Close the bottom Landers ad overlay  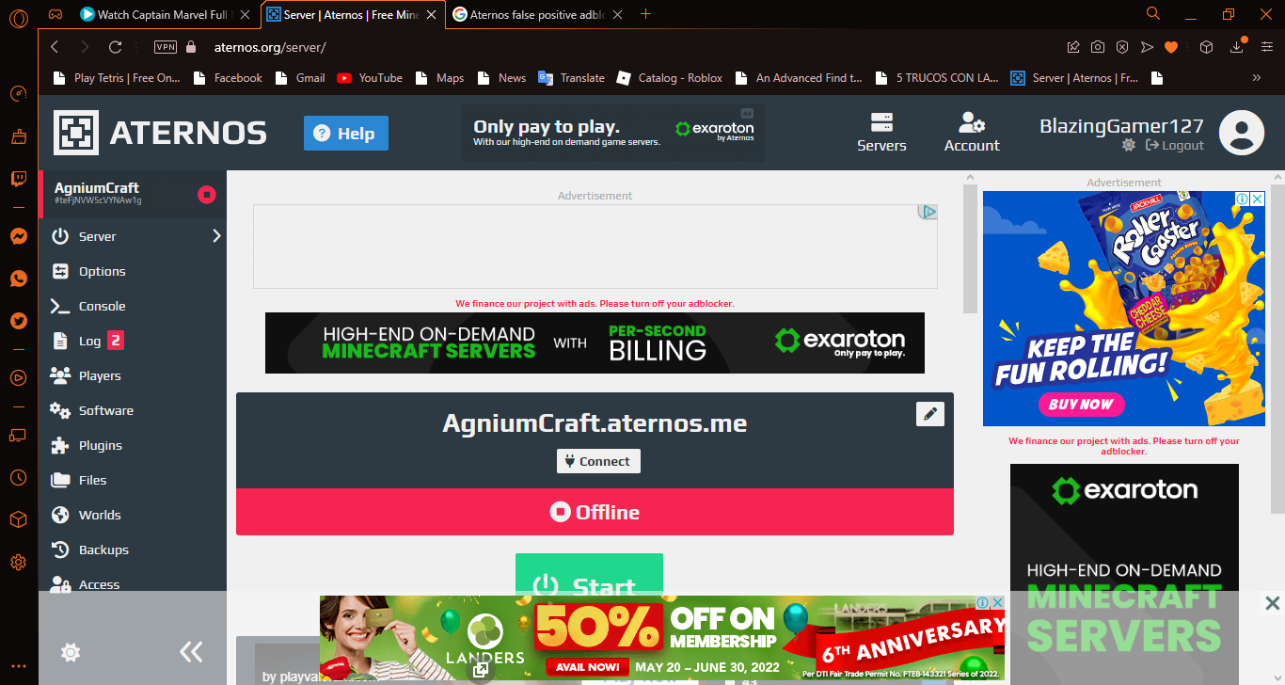(x=1272, y=603)
